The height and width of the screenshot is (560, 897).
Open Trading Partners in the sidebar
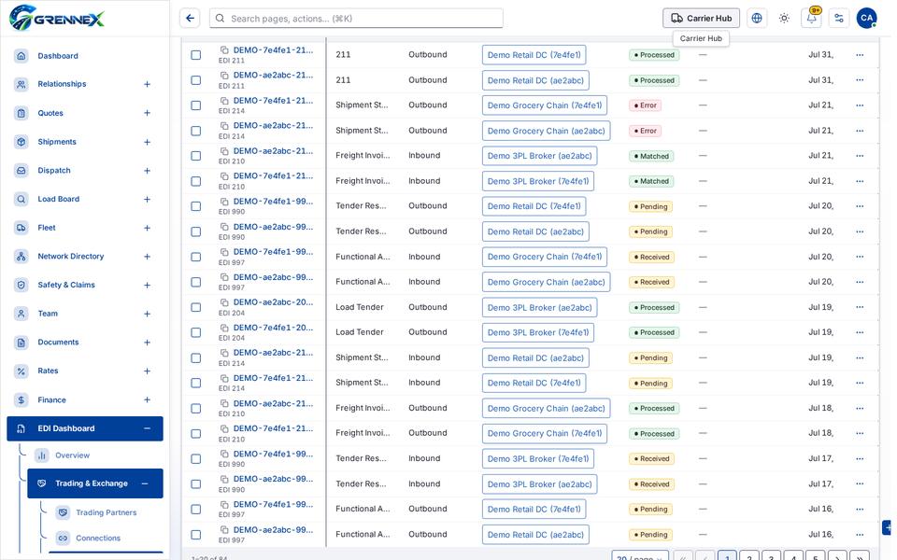107,512
